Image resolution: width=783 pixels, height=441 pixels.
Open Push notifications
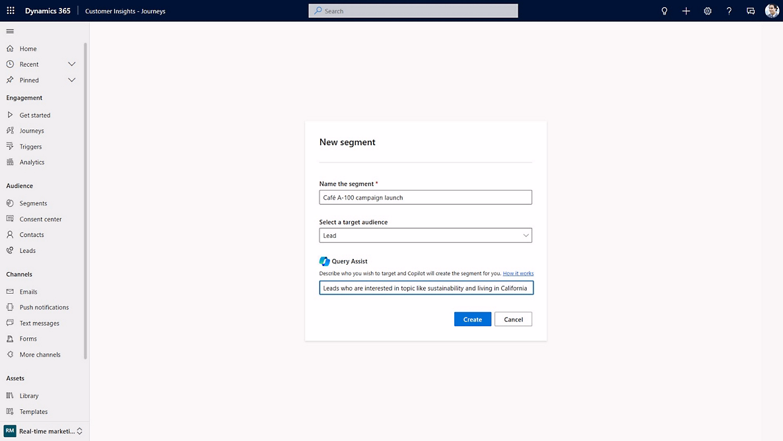pyautogui.click(x=11, y=307)
